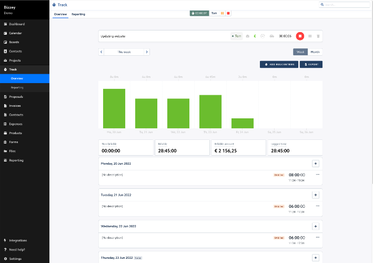Go to next week with right chevron

(147, 52)
